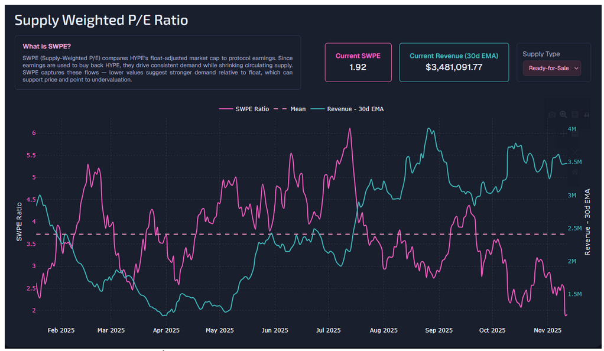
Task: Toggle Revenue - 30d EMA legend entry
Action: pos(349,109)
